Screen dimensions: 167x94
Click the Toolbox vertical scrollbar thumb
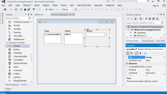click(x=32, y=57)
